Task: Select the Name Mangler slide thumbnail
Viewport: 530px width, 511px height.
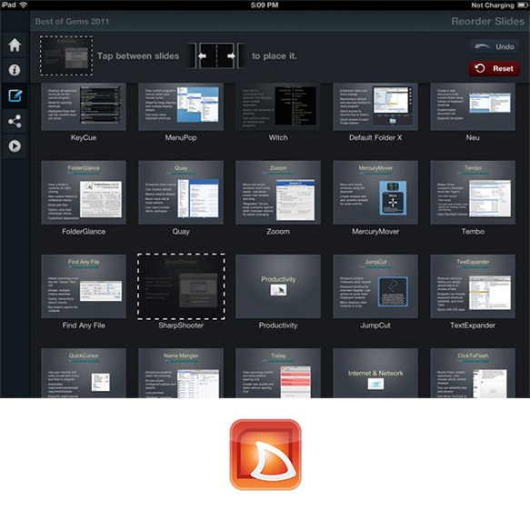Action: click(181, 373)
